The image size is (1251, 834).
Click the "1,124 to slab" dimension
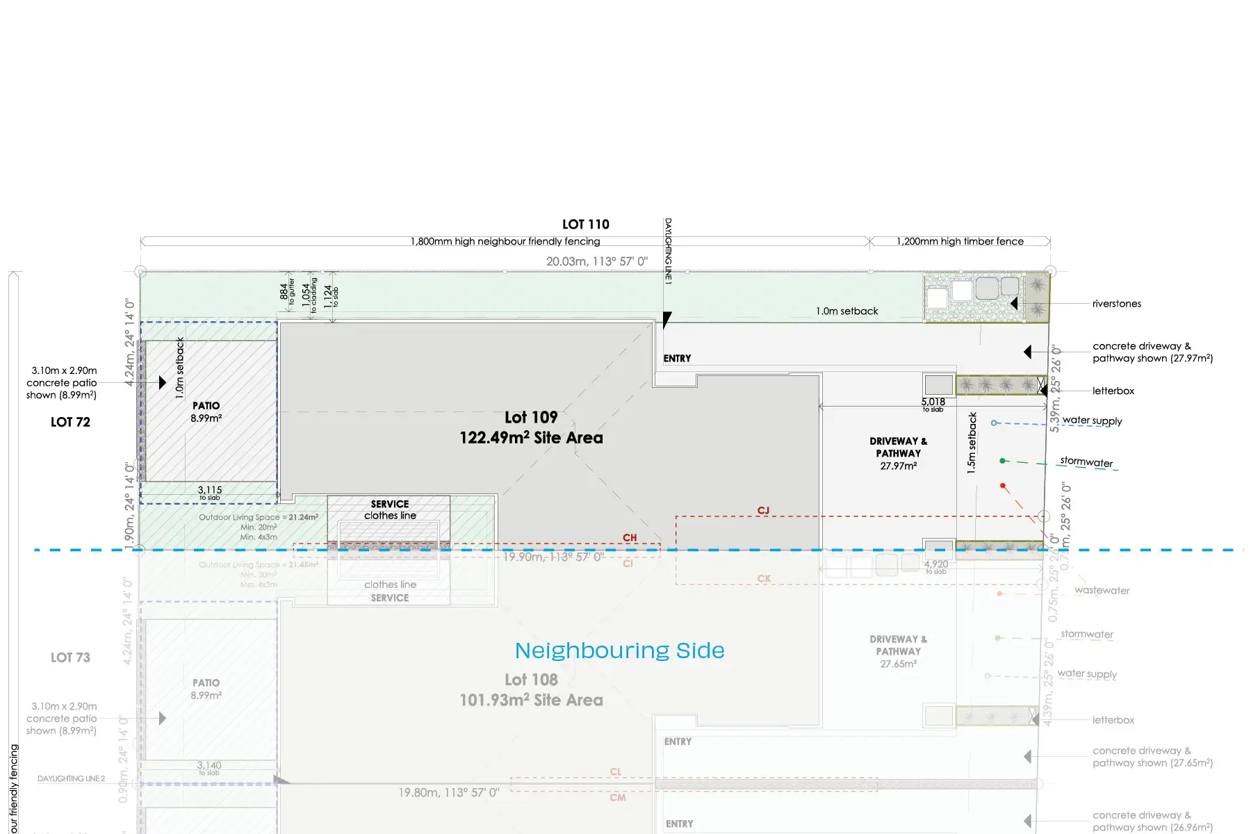(x=331, y=297)
